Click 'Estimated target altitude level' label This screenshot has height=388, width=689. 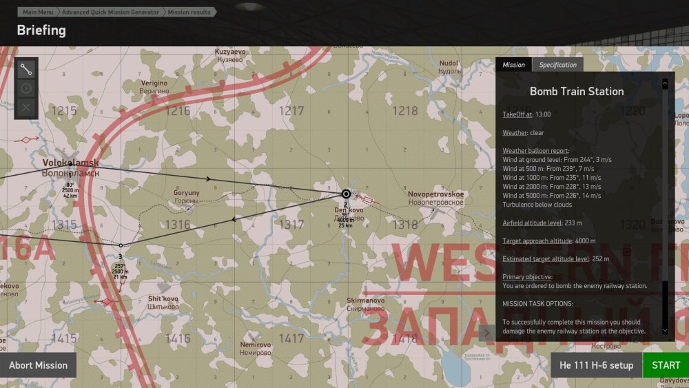[x=546, y=259]
